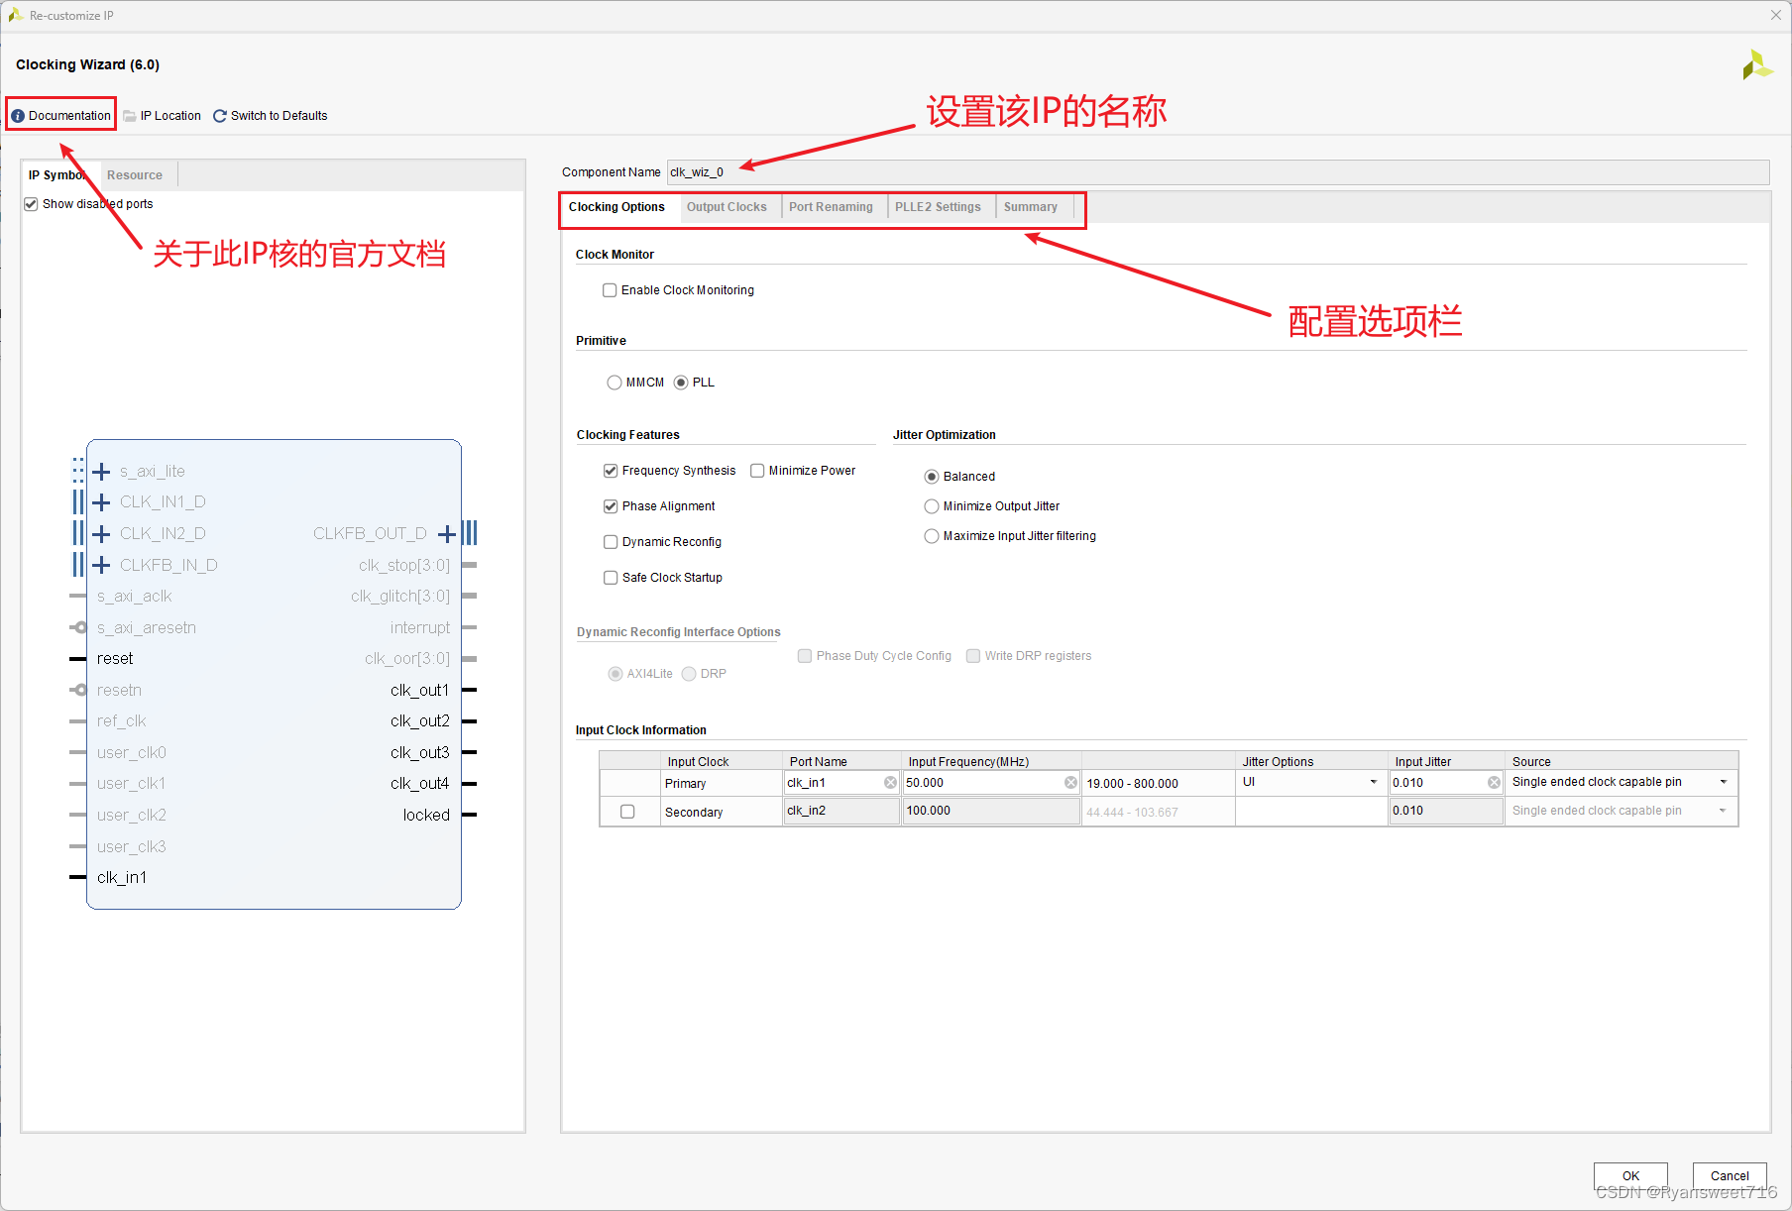The height and width of the screenshot is (1211, 1792).
Task: Select the IP Symbol tab
Action: [x=57, y=175]
